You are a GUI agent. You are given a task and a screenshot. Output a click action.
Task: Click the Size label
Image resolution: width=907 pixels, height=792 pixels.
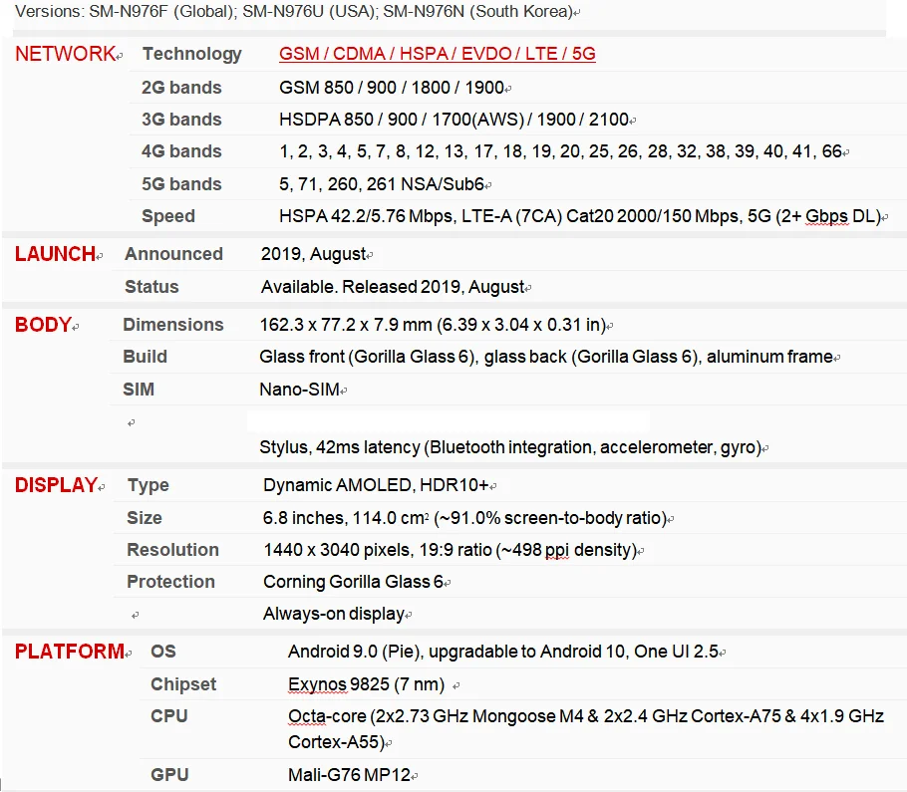click(145, 517)
